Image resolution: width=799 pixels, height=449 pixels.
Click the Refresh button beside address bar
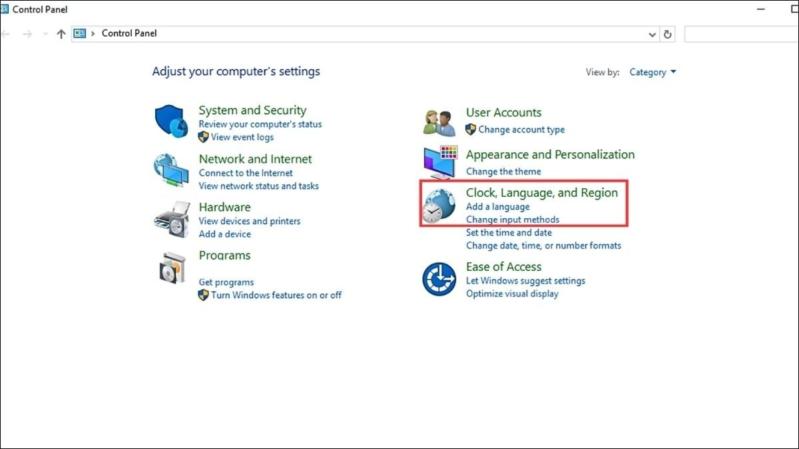click(x=668, y=34)
